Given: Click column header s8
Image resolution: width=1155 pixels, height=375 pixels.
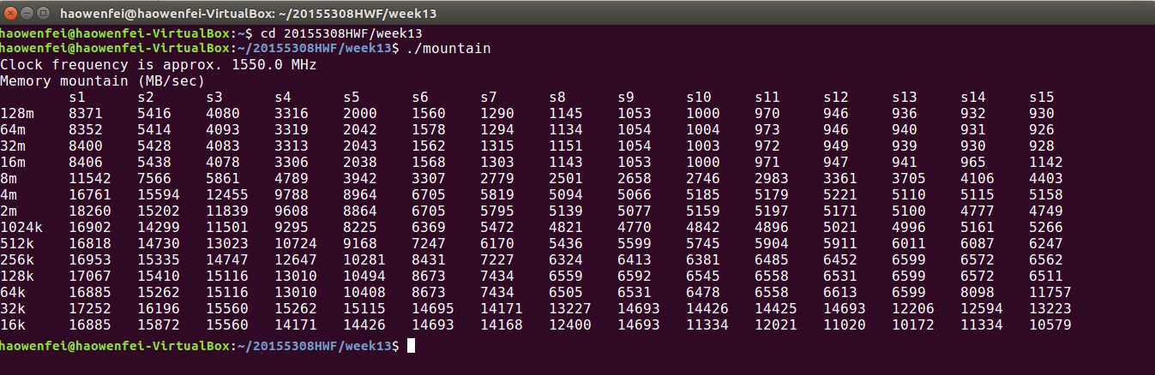Looking at the screenshot, I should click(x=557, y=98).
